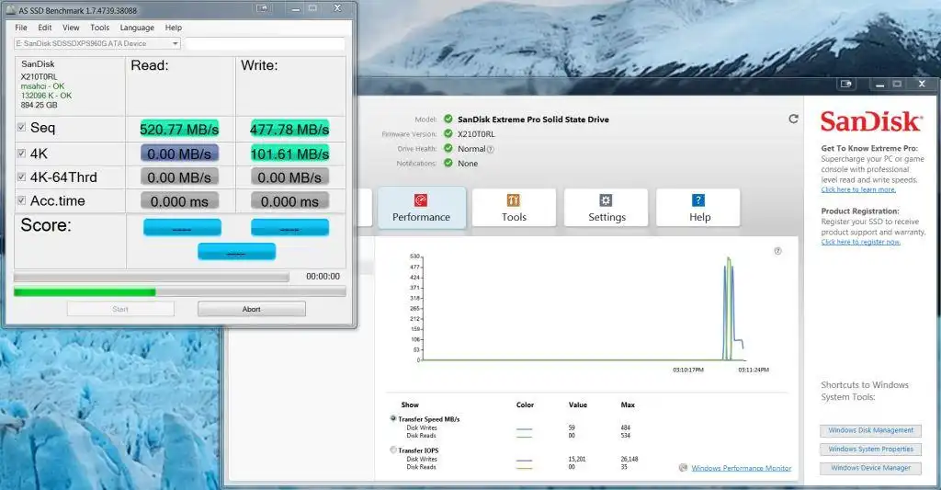
Task: Click the total score bar
Action: pos(236,252)
